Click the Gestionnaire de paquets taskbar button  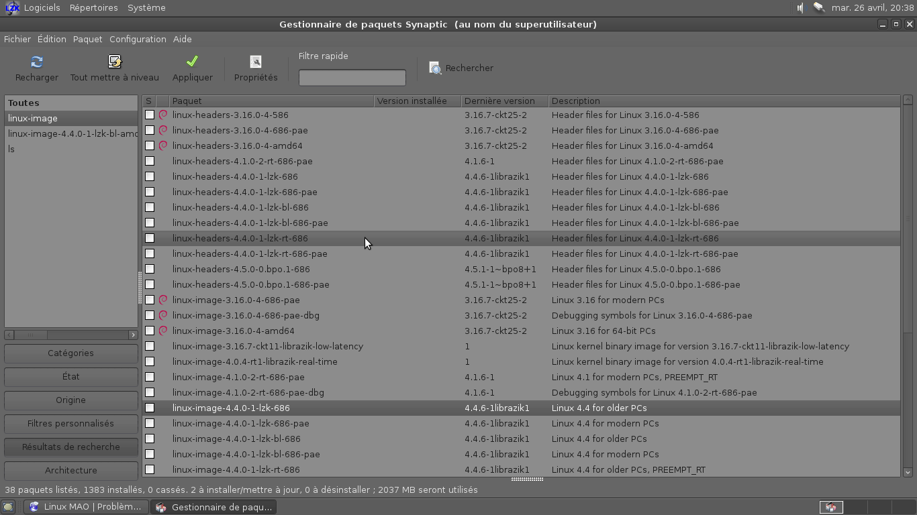(x=214, y=507)
